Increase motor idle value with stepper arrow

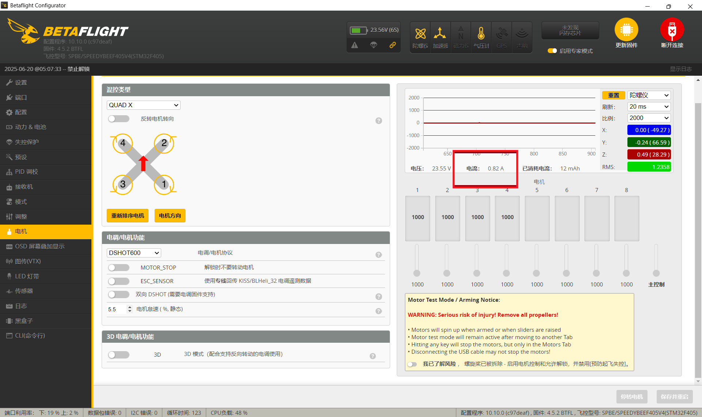[x=130, y=307]
